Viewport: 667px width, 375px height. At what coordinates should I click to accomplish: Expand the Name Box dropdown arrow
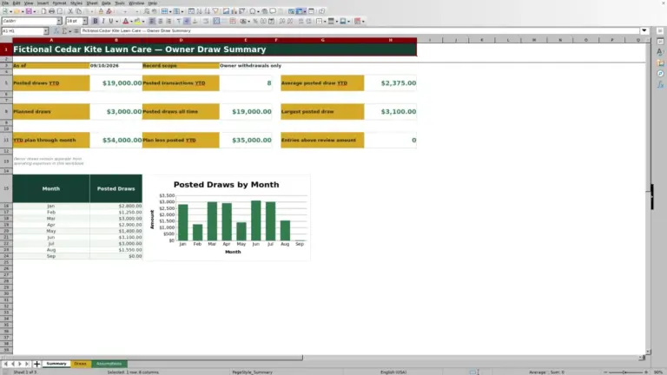pyautogui.click(x=46, y=31)
